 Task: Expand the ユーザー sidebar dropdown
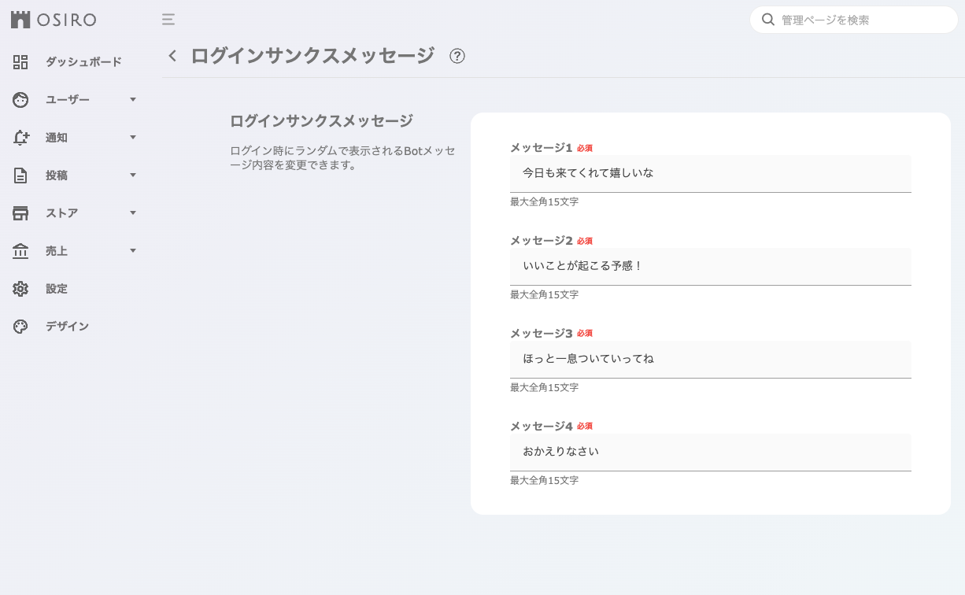coord(132,99)
